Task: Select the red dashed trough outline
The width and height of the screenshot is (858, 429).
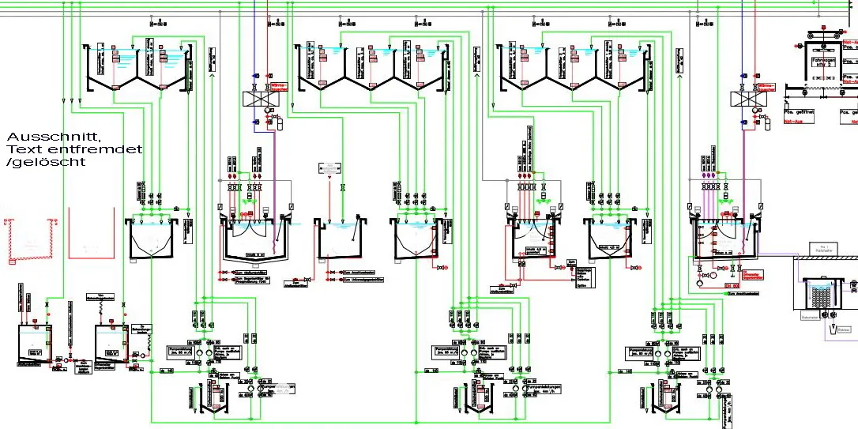Action: point(30,241)
